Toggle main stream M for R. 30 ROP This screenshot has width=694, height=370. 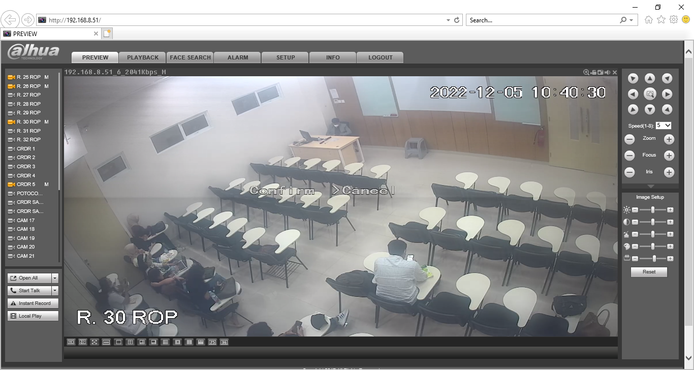click(x=46, y=122)
